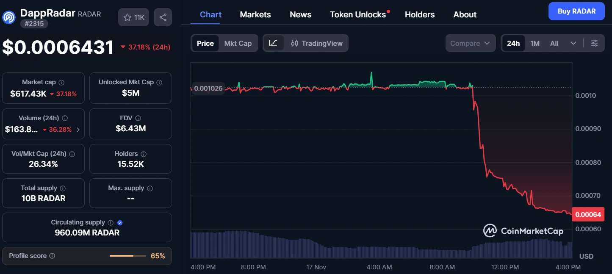612x274 pixels.
Task: Click the Holders info icon
Action: click(143, 154)
